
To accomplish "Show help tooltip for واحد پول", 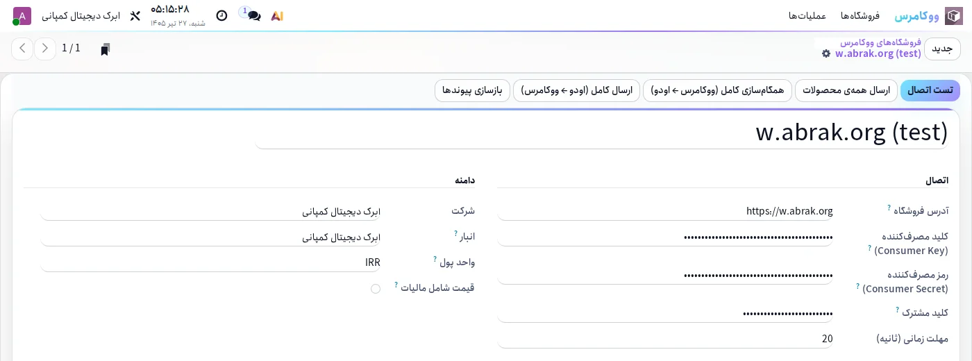I will pyautogui.click(x=436, y=259).
